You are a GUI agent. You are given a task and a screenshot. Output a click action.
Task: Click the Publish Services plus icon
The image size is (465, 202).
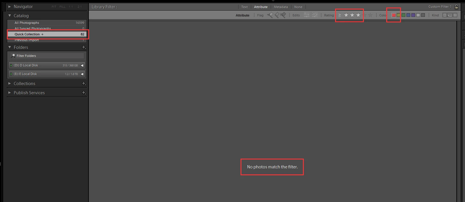click(x=84, y=93)
